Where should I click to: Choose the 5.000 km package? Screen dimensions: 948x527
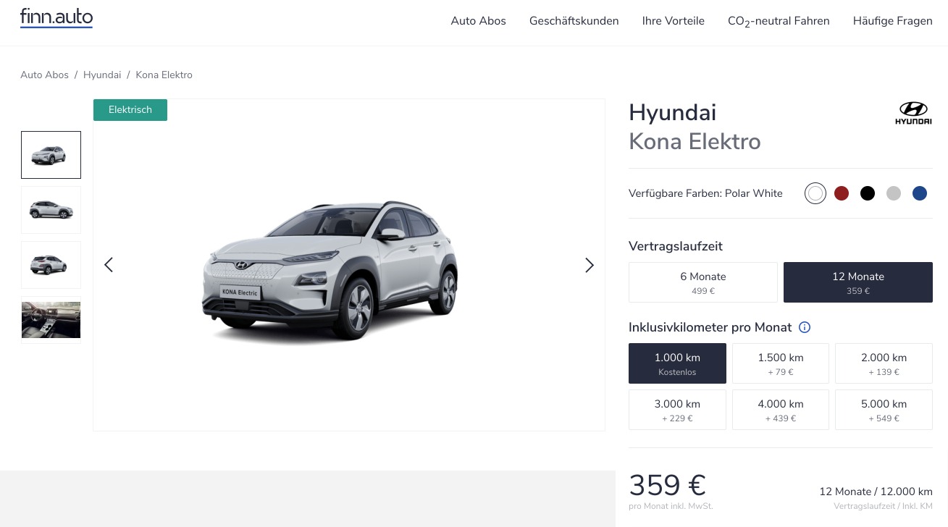click(x=884, y=410)
